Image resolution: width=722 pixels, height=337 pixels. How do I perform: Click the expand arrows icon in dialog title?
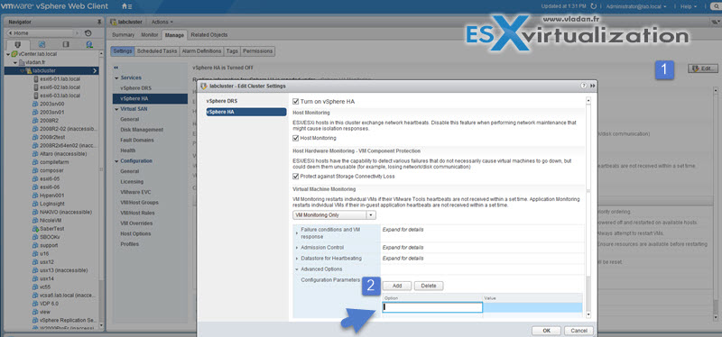click(592, 86)
